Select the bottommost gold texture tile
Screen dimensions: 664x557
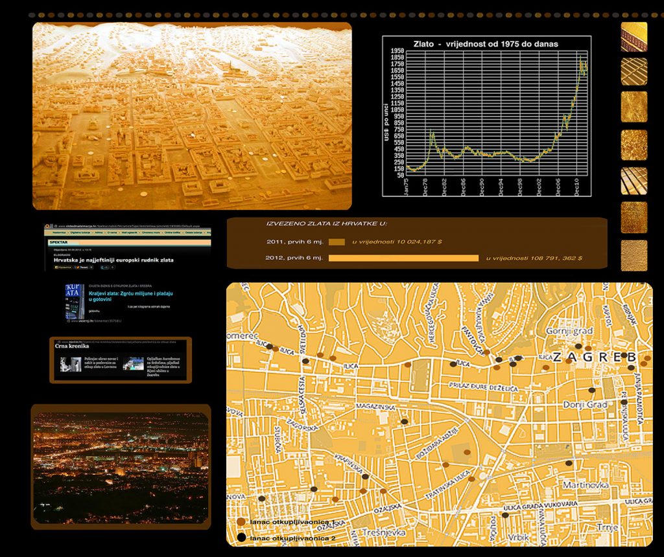coord(634,255)
